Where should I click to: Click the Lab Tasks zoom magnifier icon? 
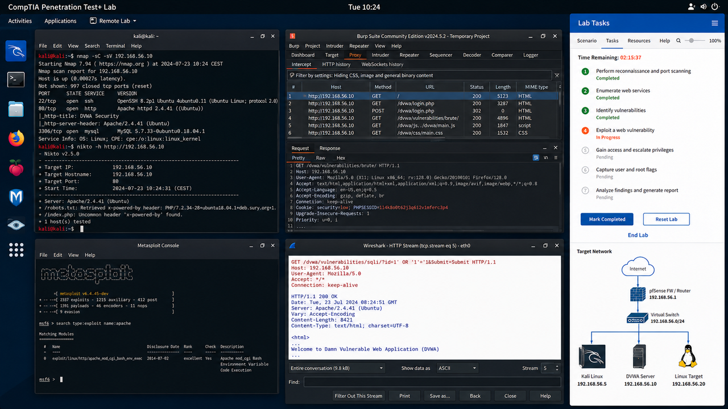(x=678, y=41)
